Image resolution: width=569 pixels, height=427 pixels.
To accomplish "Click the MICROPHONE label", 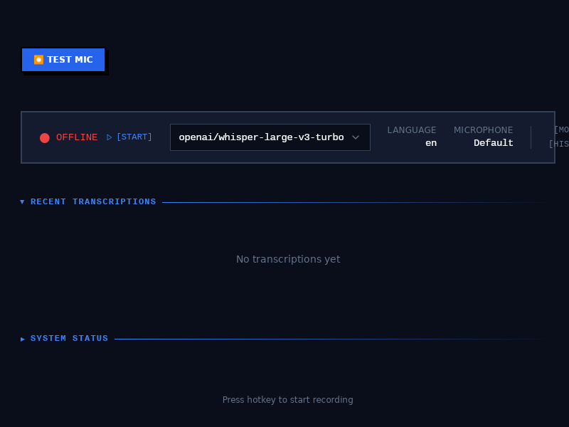I will point(484,130).
